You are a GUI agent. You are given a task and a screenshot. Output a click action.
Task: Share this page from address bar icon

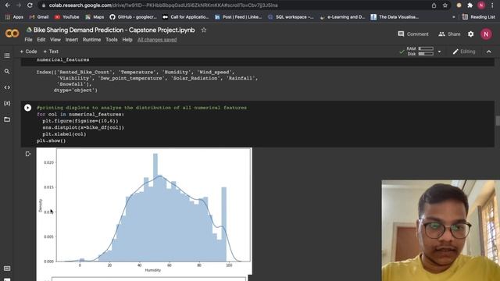[434, 5]
